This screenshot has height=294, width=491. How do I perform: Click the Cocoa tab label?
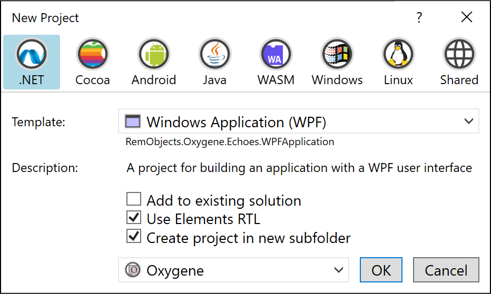point(93,80)
